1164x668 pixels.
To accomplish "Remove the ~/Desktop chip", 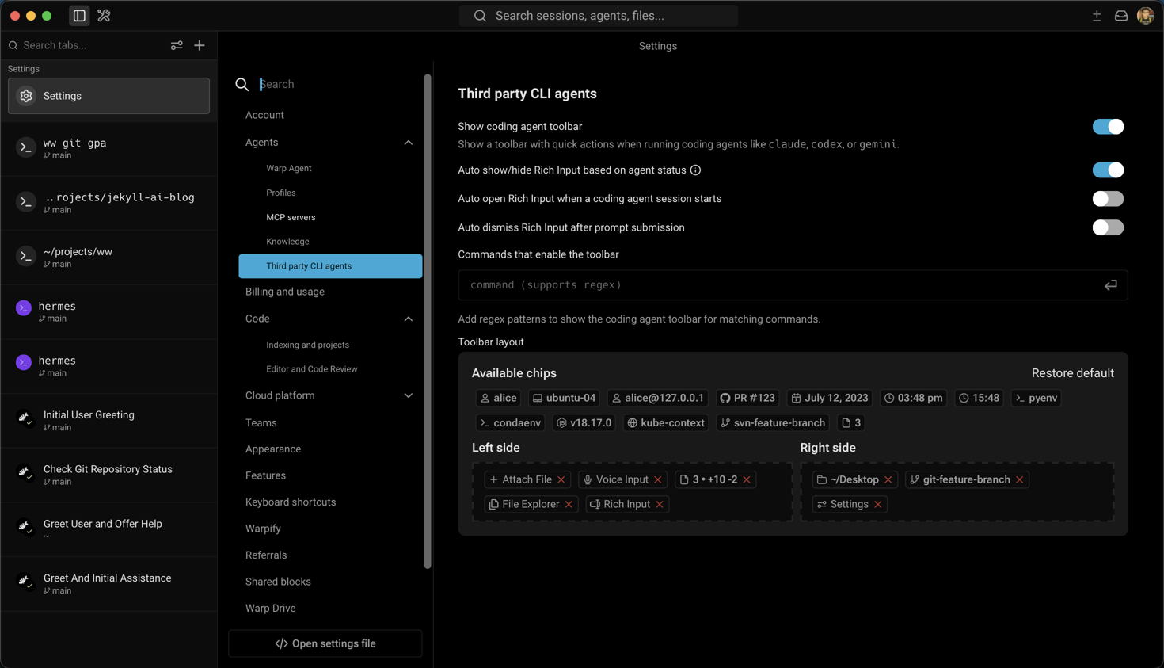I will (x=888, y=480).
